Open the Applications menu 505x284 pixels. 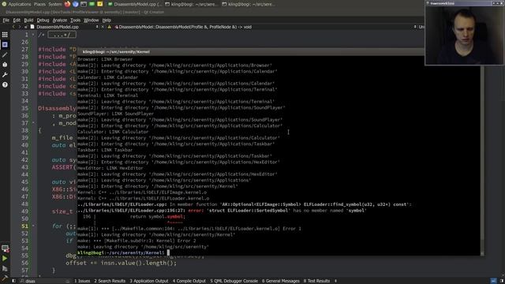(20, 4)
